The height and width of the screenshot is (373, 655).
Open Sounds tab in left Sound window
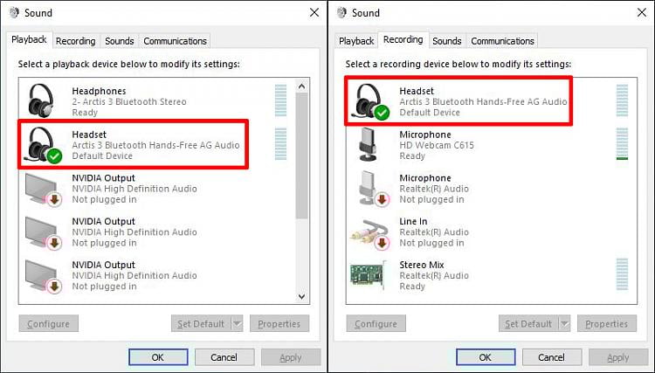click(x=120, y=41)
